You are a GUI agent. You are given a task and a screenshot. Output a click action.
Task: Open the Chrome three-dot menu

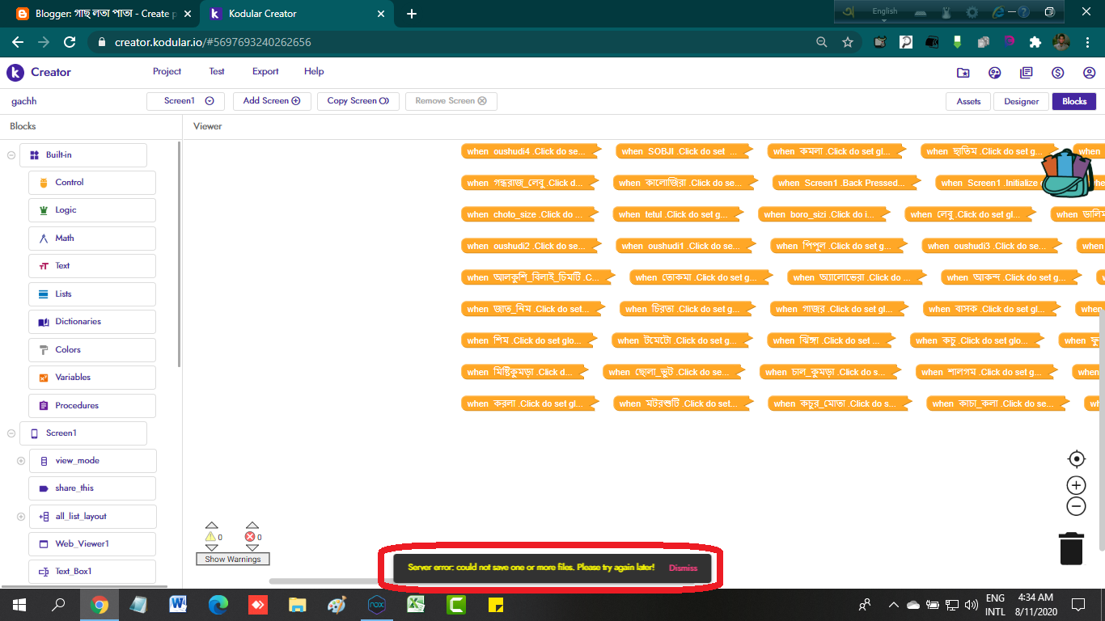(1088, 42)
